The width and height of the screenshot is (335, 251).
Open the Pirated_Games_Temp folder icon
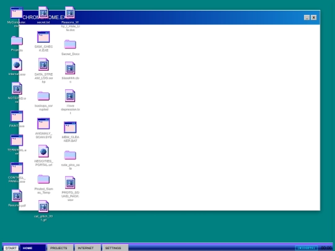(43, 179)
